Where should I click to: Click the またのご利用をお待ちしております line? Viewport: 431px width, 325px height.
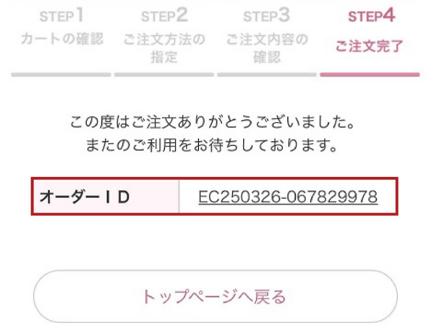click(213, 145)
